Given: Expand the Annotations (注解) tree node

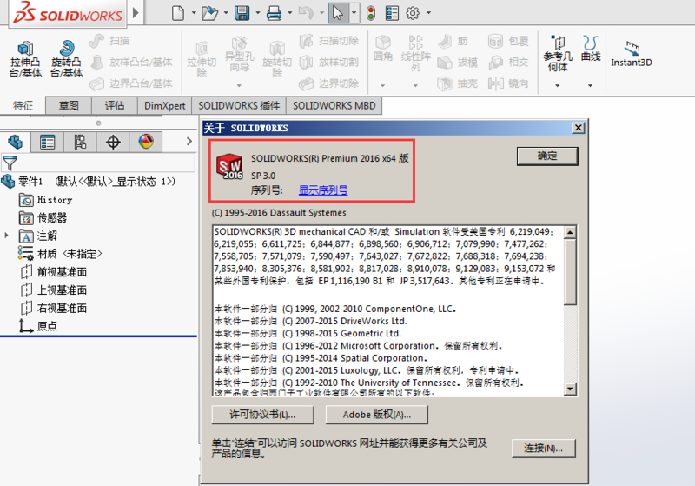Looking at the screenshot, I should (x=6, y=235).
